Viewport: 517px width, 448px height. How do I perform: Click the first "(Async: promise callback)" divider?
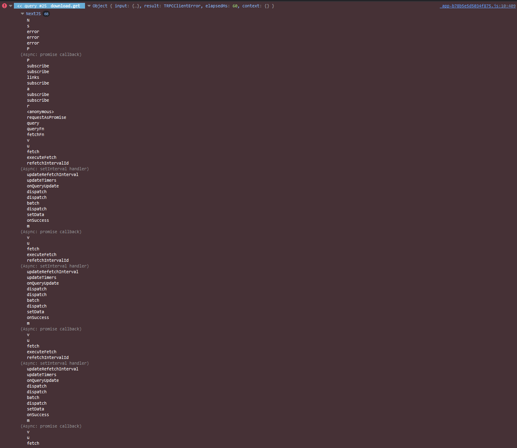tap(51, 54)
